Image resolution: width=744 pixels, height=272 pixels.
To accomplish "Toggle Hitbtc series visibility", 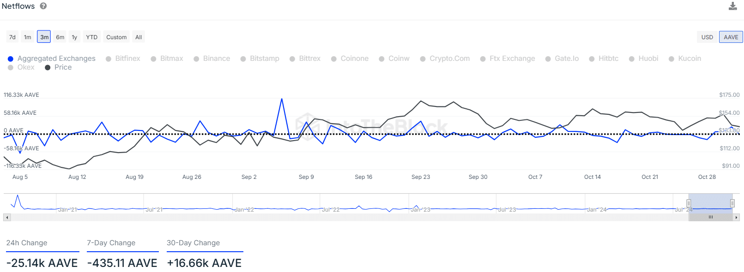I will (x=604, y=59).
